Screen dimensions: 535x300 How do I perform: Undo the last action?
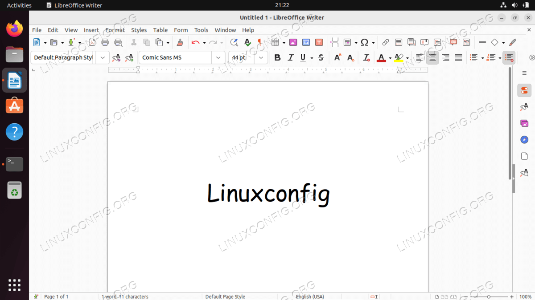pos(195,42)
